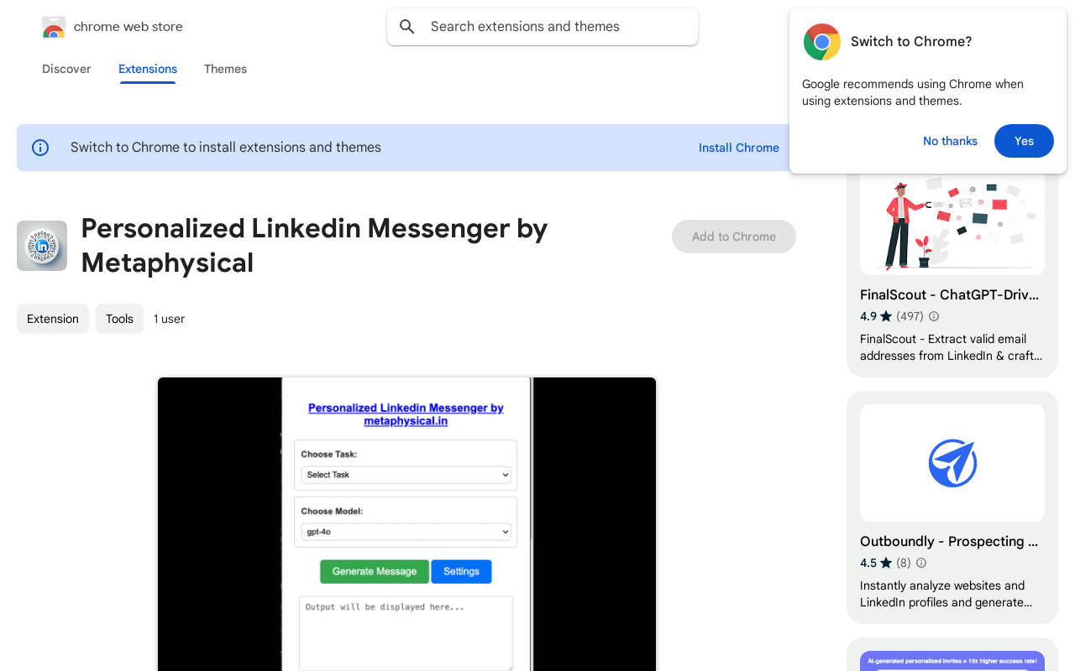1075x671 pixels.
Task: Dismiss the popup with No thanks
Action: coord(950,141)
